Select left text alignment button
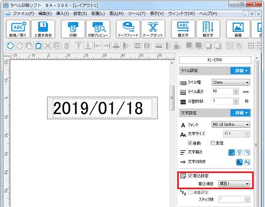 (x=232, y=153)
